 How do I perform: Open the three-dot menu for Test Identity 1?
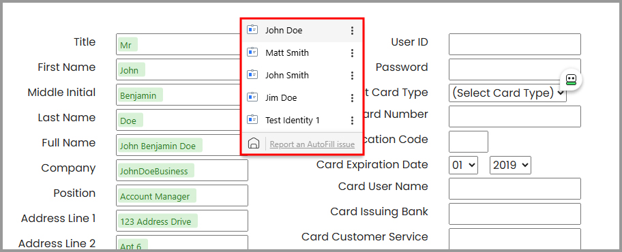[352, 121]
